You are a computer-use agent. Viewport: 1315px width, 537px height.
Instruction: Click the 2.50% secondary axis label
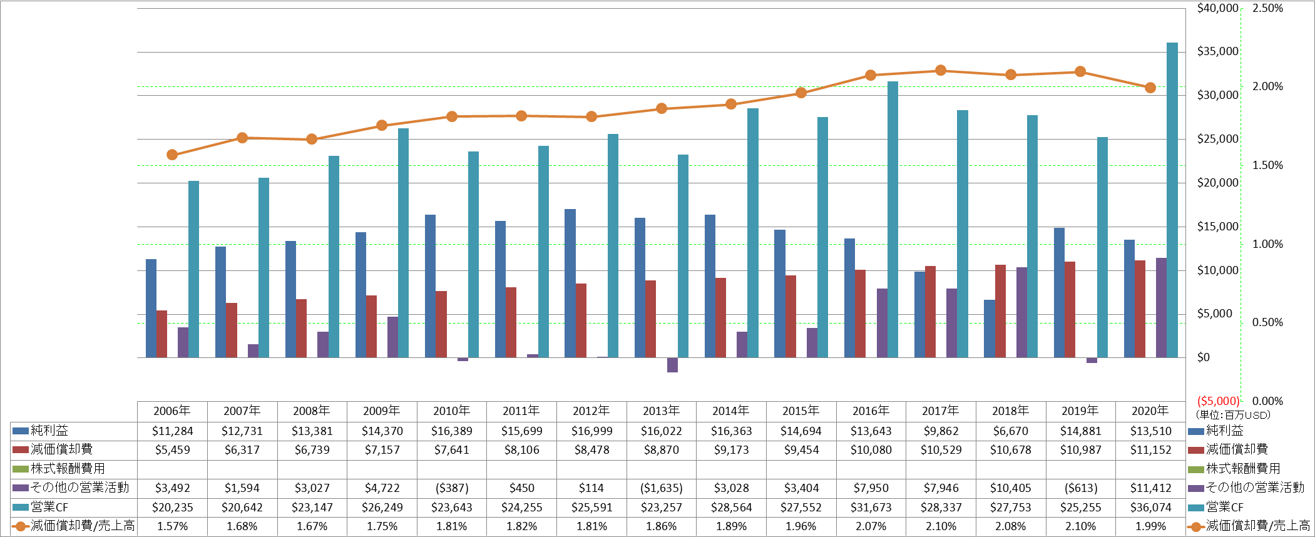click(x=1267, y=8)
